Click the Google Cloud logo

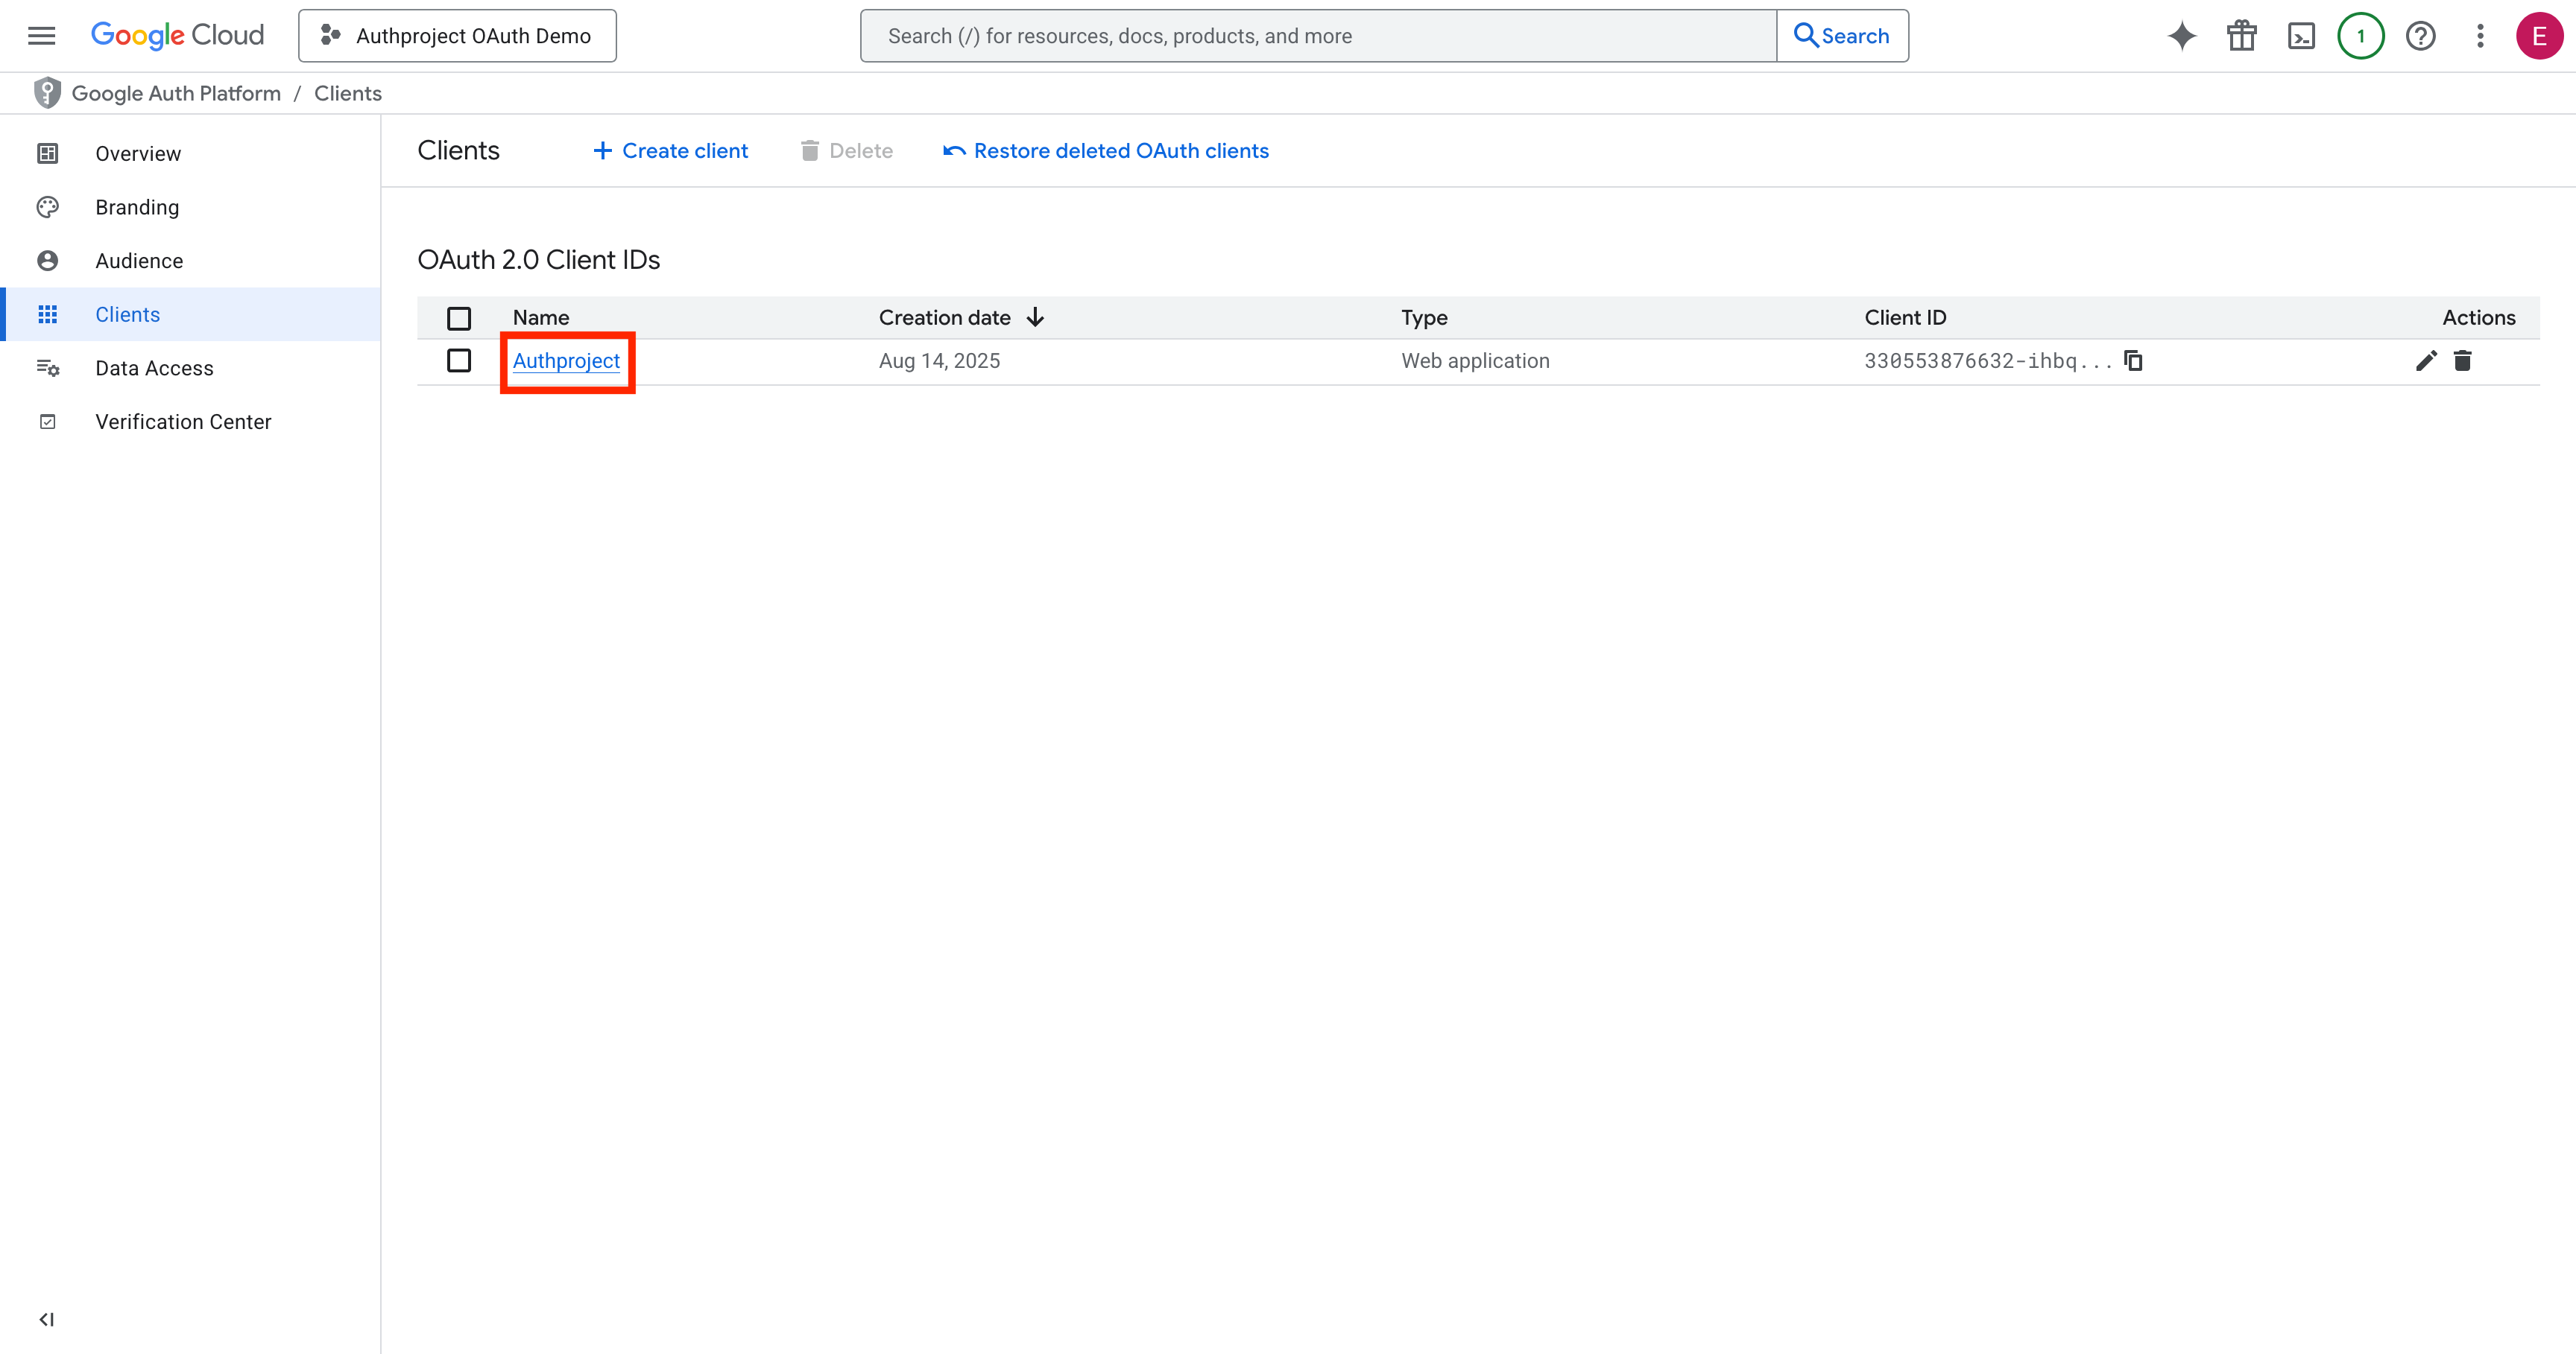tap(177, 36)
